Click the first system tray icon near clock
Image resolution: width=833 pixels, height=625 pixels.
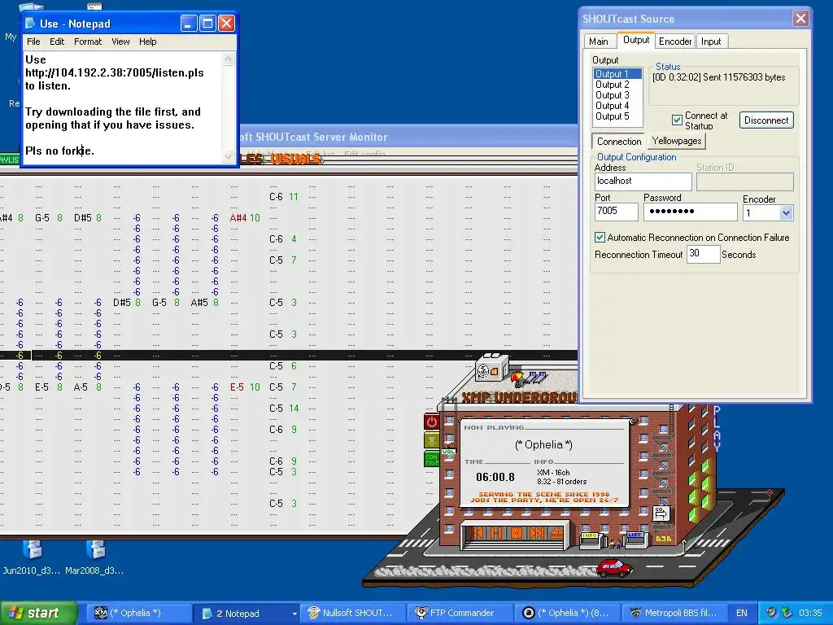772,612
